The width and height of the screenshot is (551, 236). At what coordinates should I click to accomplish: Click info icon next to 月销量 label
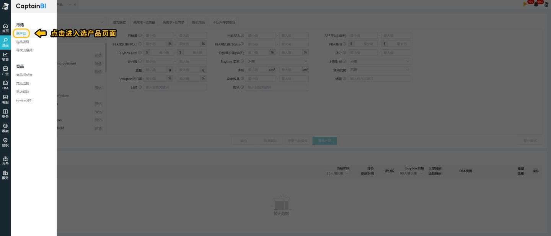[x=140, y=36]
